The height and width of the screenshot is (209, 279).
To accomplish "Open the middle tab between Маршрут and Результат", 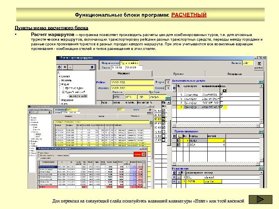I will tap(179, 74).
